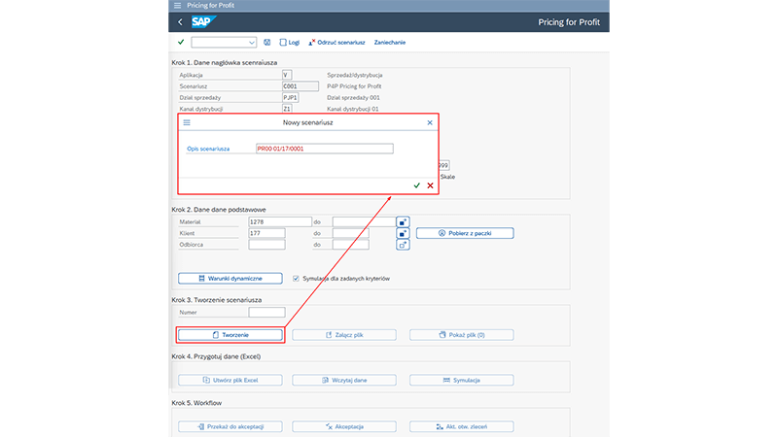778x437 pixels.
Task: Click the Numer input field
Action: pyautogui.click(x=266, y=313)
